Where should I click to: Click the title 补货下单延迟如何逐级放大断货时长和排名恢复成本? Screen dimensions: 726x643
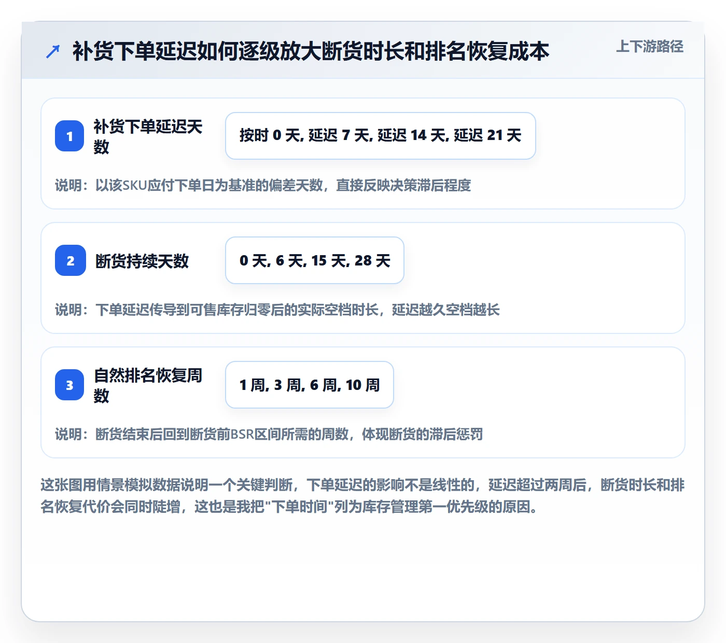pos(311,51)
